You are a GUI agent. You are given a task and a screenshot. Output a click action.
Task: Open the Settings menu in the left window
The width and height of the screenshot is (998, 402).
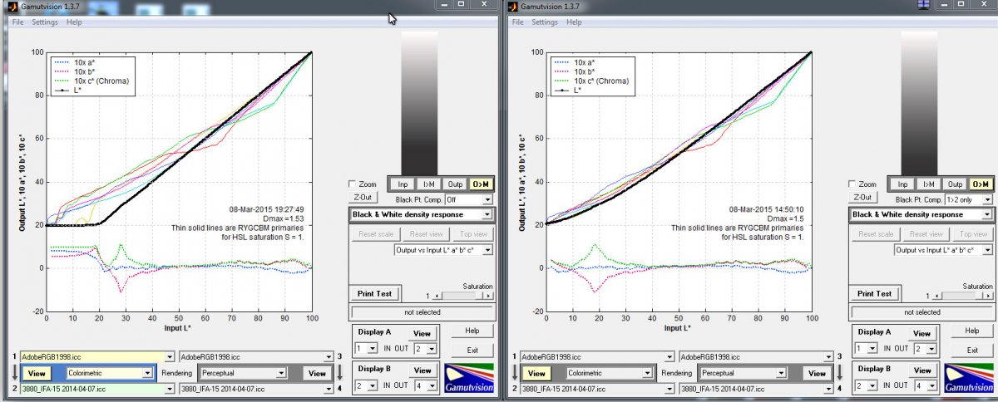45,22
